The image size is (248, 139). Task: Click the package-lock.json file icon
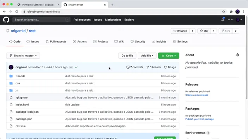tap(11, 112)
